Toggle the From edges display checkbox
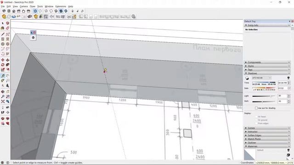Screen dimensions: 294x165 click(x=256, y=123)
